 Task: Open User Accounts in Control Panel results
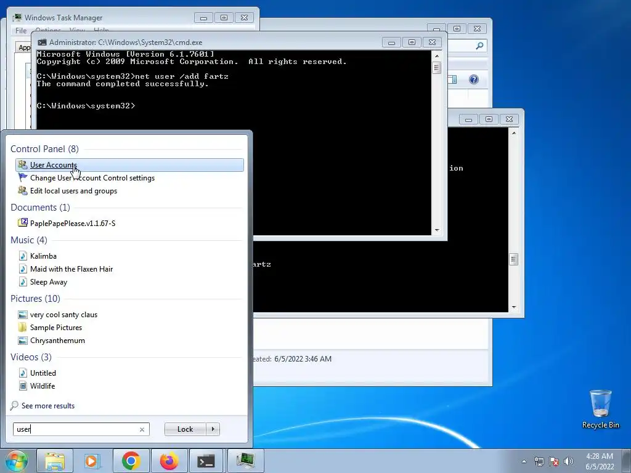(x=129, y=165)
